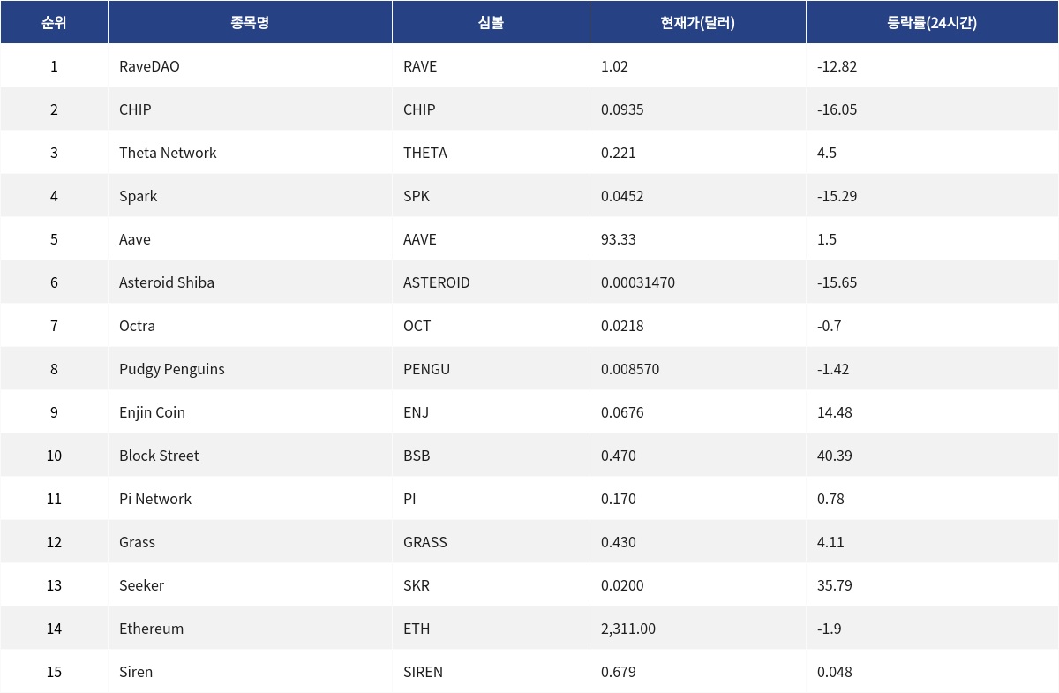Click the Seeker coin name
The width and height of the screenshot is (1059, 693).
pyautogui.click(x=141, y=585)
